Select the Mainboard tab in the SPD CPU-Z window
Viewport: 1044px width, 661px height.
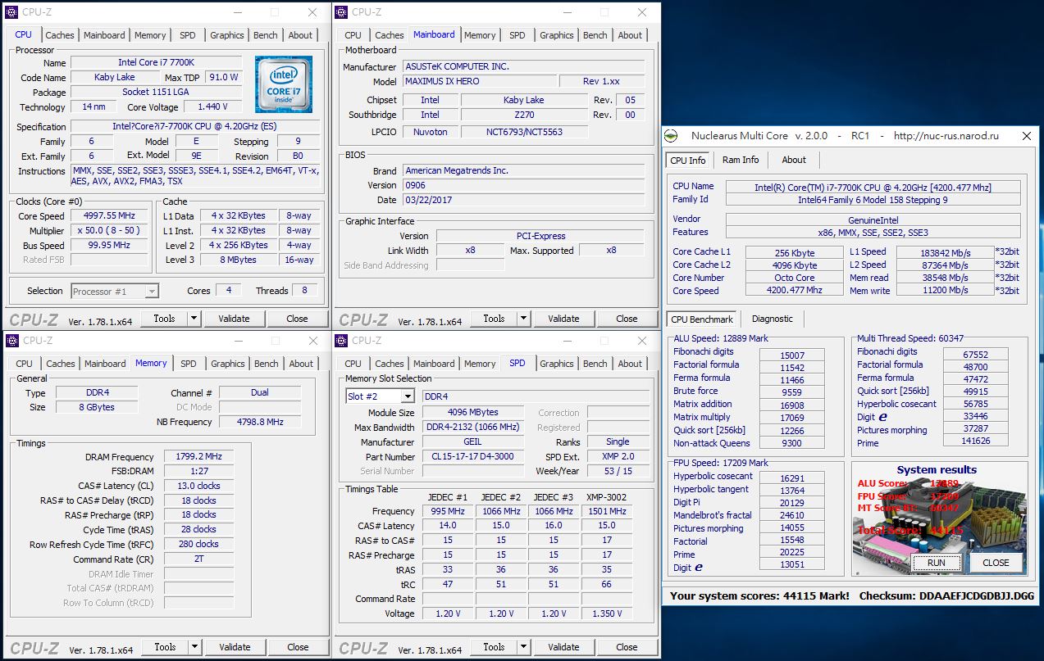[x=434, y=364]
